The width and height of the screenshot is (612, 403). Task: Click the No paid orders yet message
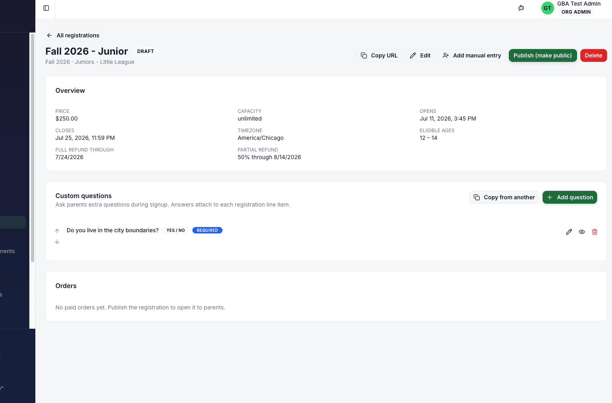[x=140, y=307]
